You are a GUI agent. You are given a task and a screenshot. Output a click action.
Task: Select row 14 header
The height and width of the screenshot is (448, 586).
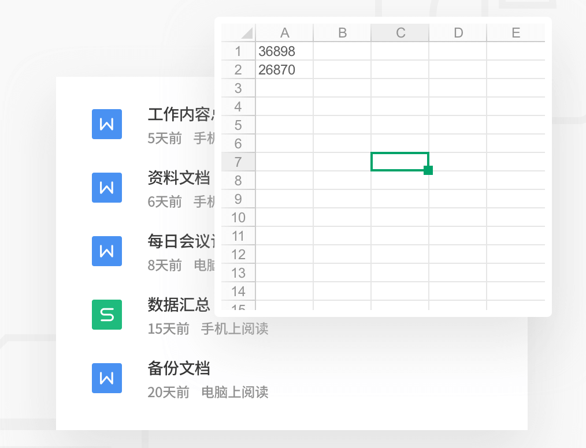tap(239, 291)
